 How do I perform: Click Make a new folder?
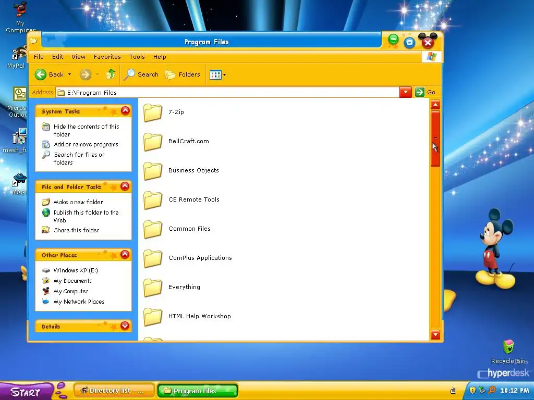(72, 202)
